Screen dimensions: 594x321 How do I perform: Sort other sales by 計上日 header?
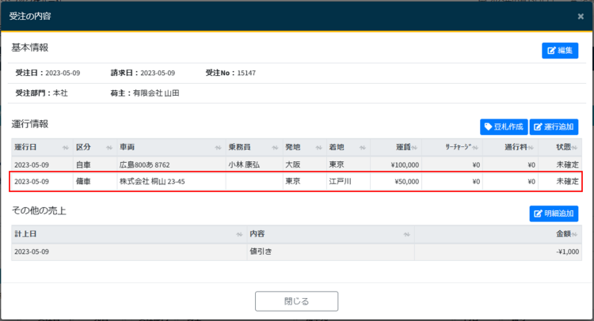tap(238, 235)
